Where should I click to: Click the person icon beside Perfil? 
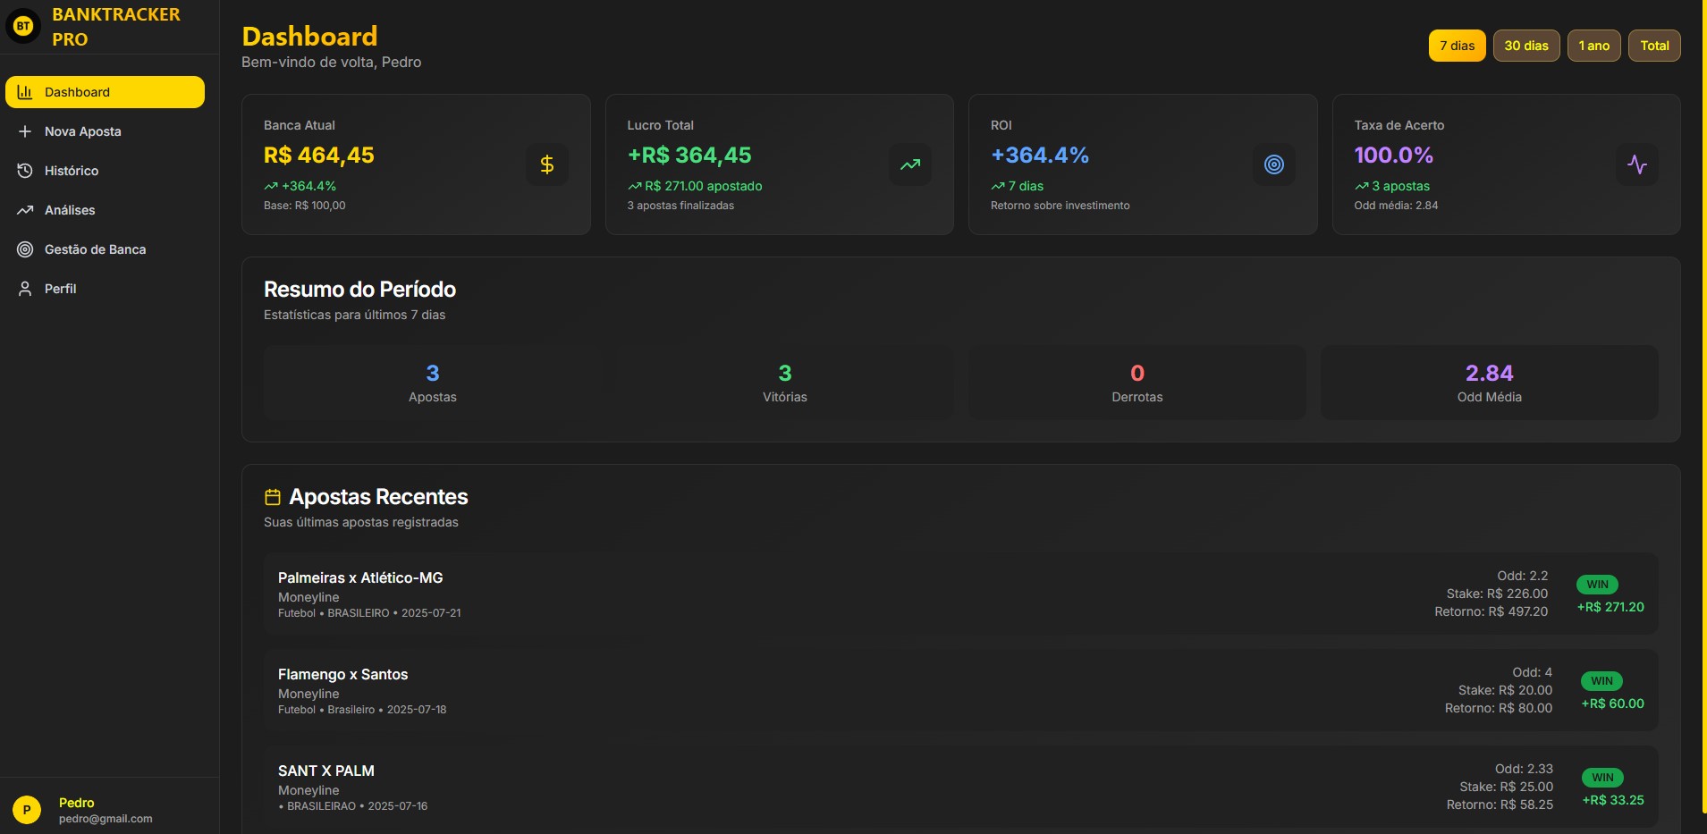(x=24, y=288)
